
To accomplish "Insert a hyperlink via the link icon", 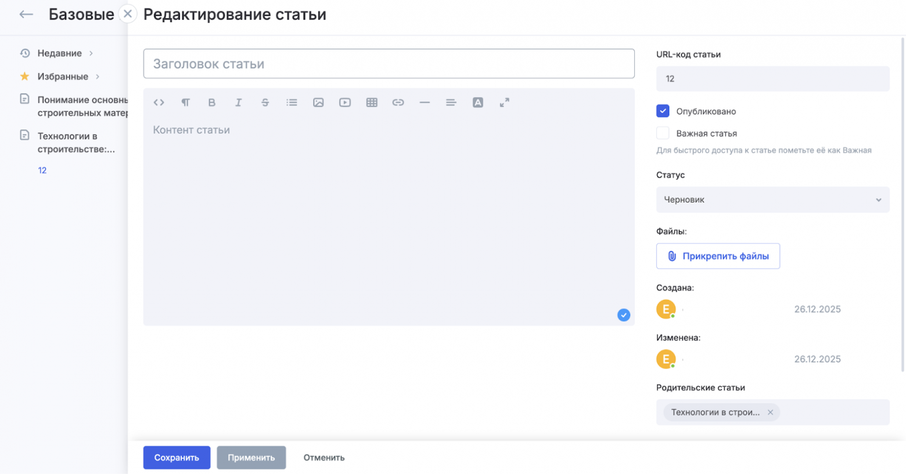I will 398,102.
